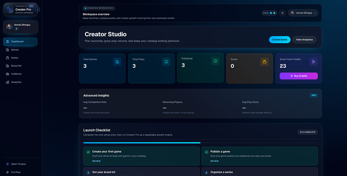Click the Smart Host Credits sparkle icon
The width and height of the screenshot is (347, 176).
[x=314, y=62]
